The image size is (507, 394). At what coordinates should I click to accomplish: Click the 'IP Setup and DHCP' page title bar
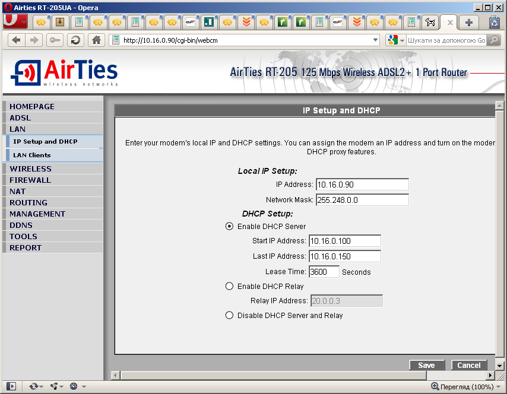[305, 110]
